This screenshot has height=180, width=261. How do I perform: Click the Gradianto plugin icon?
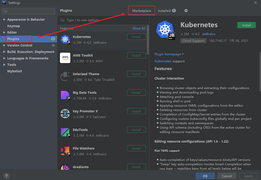(65, 167)
